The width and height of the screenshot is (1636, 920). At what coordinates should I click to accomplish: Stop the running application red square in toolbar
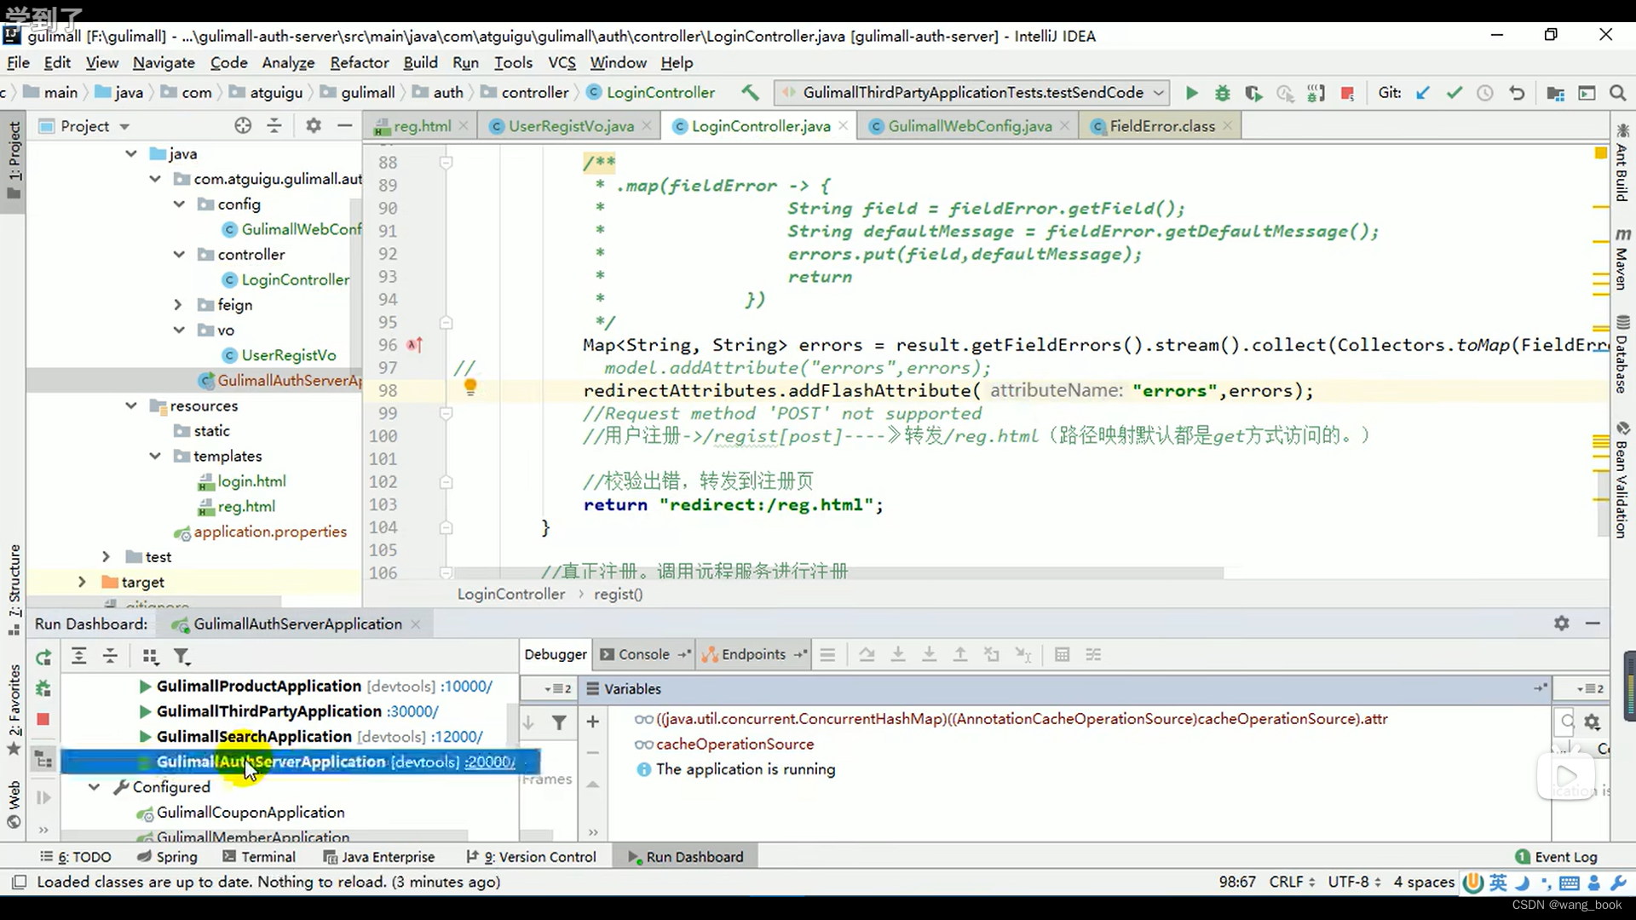[x=1347, y=93]
